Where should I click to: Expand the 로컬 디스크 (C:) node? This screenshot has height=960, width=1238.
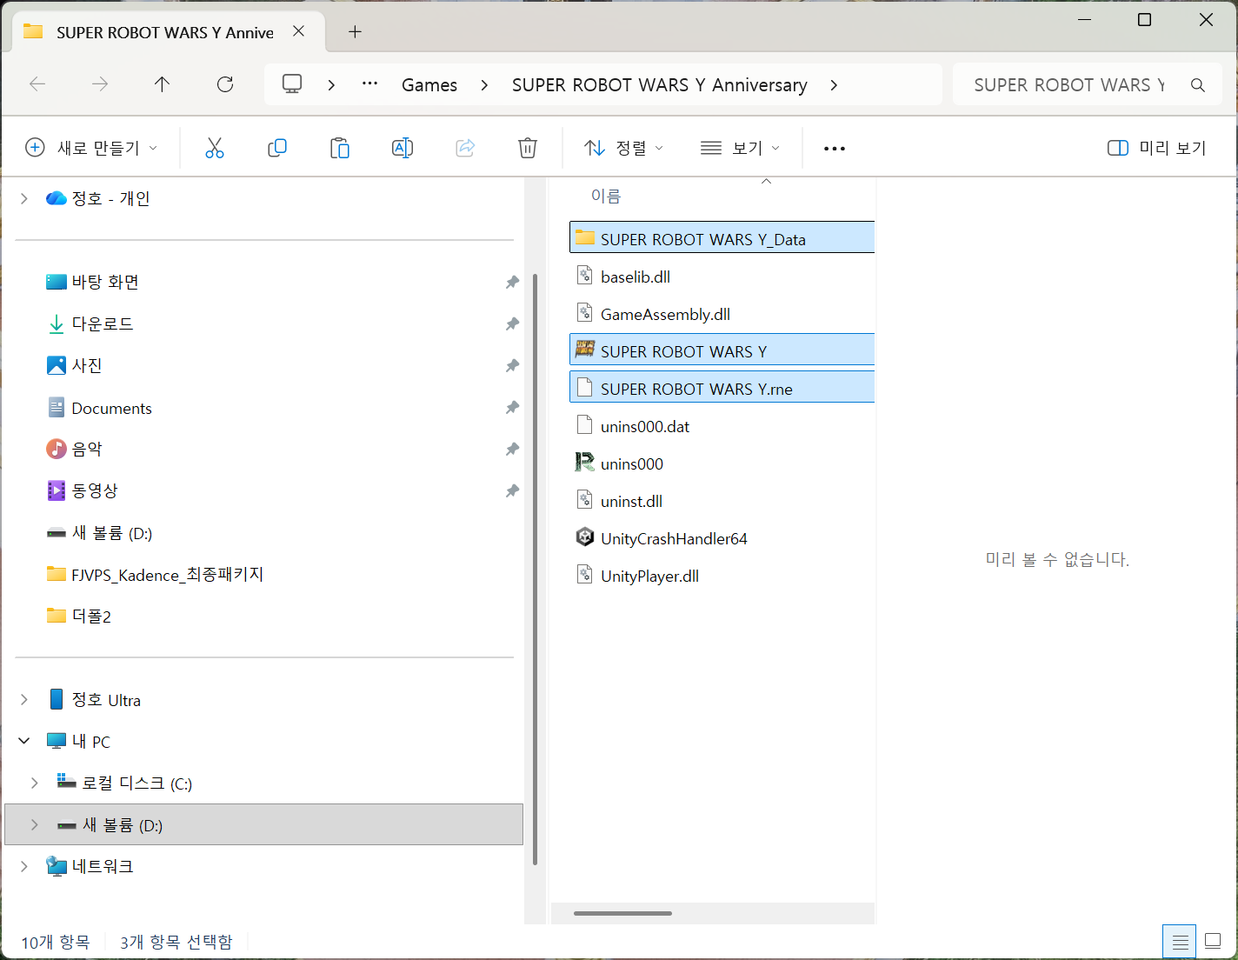pyautogui.click(x=35, y=783)
